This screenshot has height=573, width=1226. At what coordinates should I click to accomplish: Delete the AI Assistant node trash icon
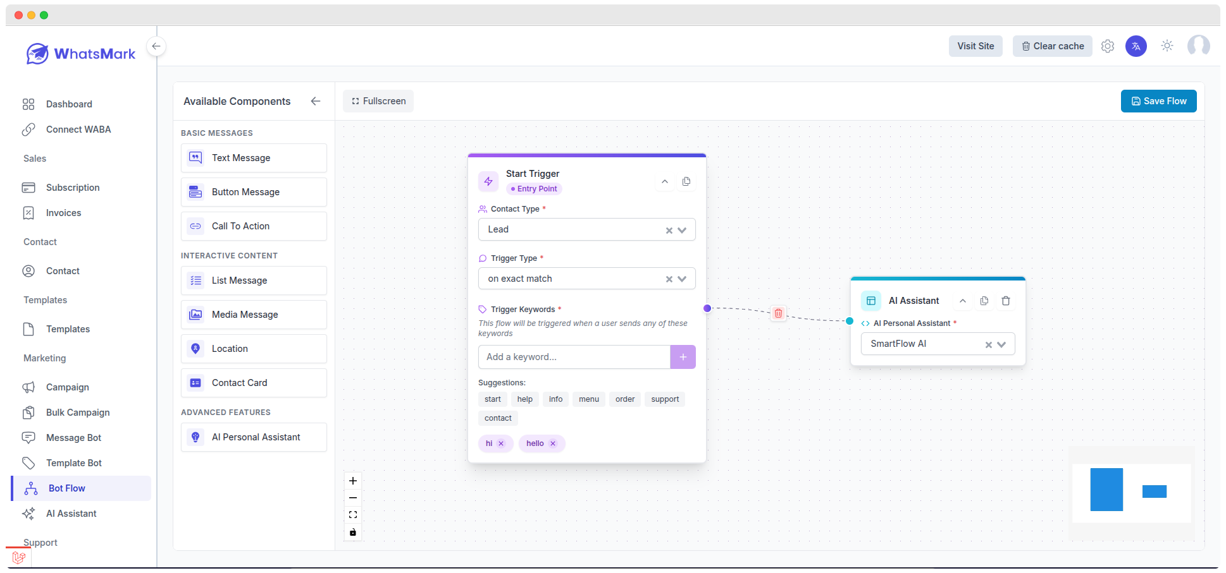[1006, 301]
